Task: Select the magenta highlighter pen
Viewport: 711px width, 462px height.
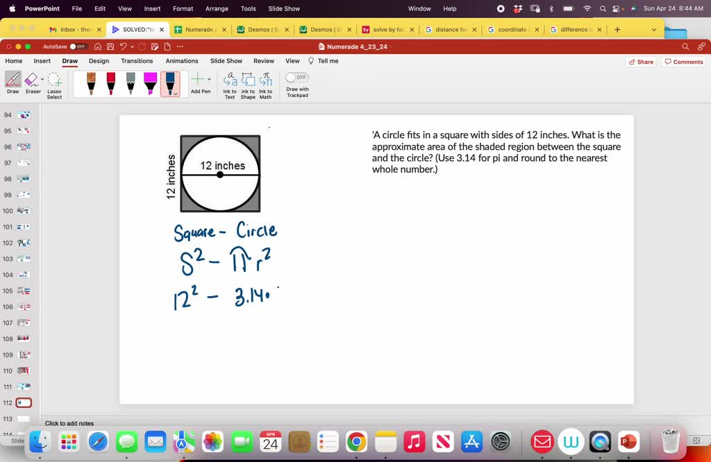Action: (151, 83)
